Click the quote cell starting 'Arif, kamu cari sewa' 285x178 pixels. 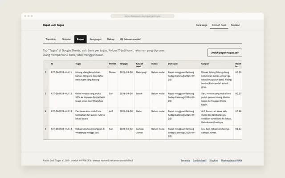pyautogui.click(x=216, y=117)
